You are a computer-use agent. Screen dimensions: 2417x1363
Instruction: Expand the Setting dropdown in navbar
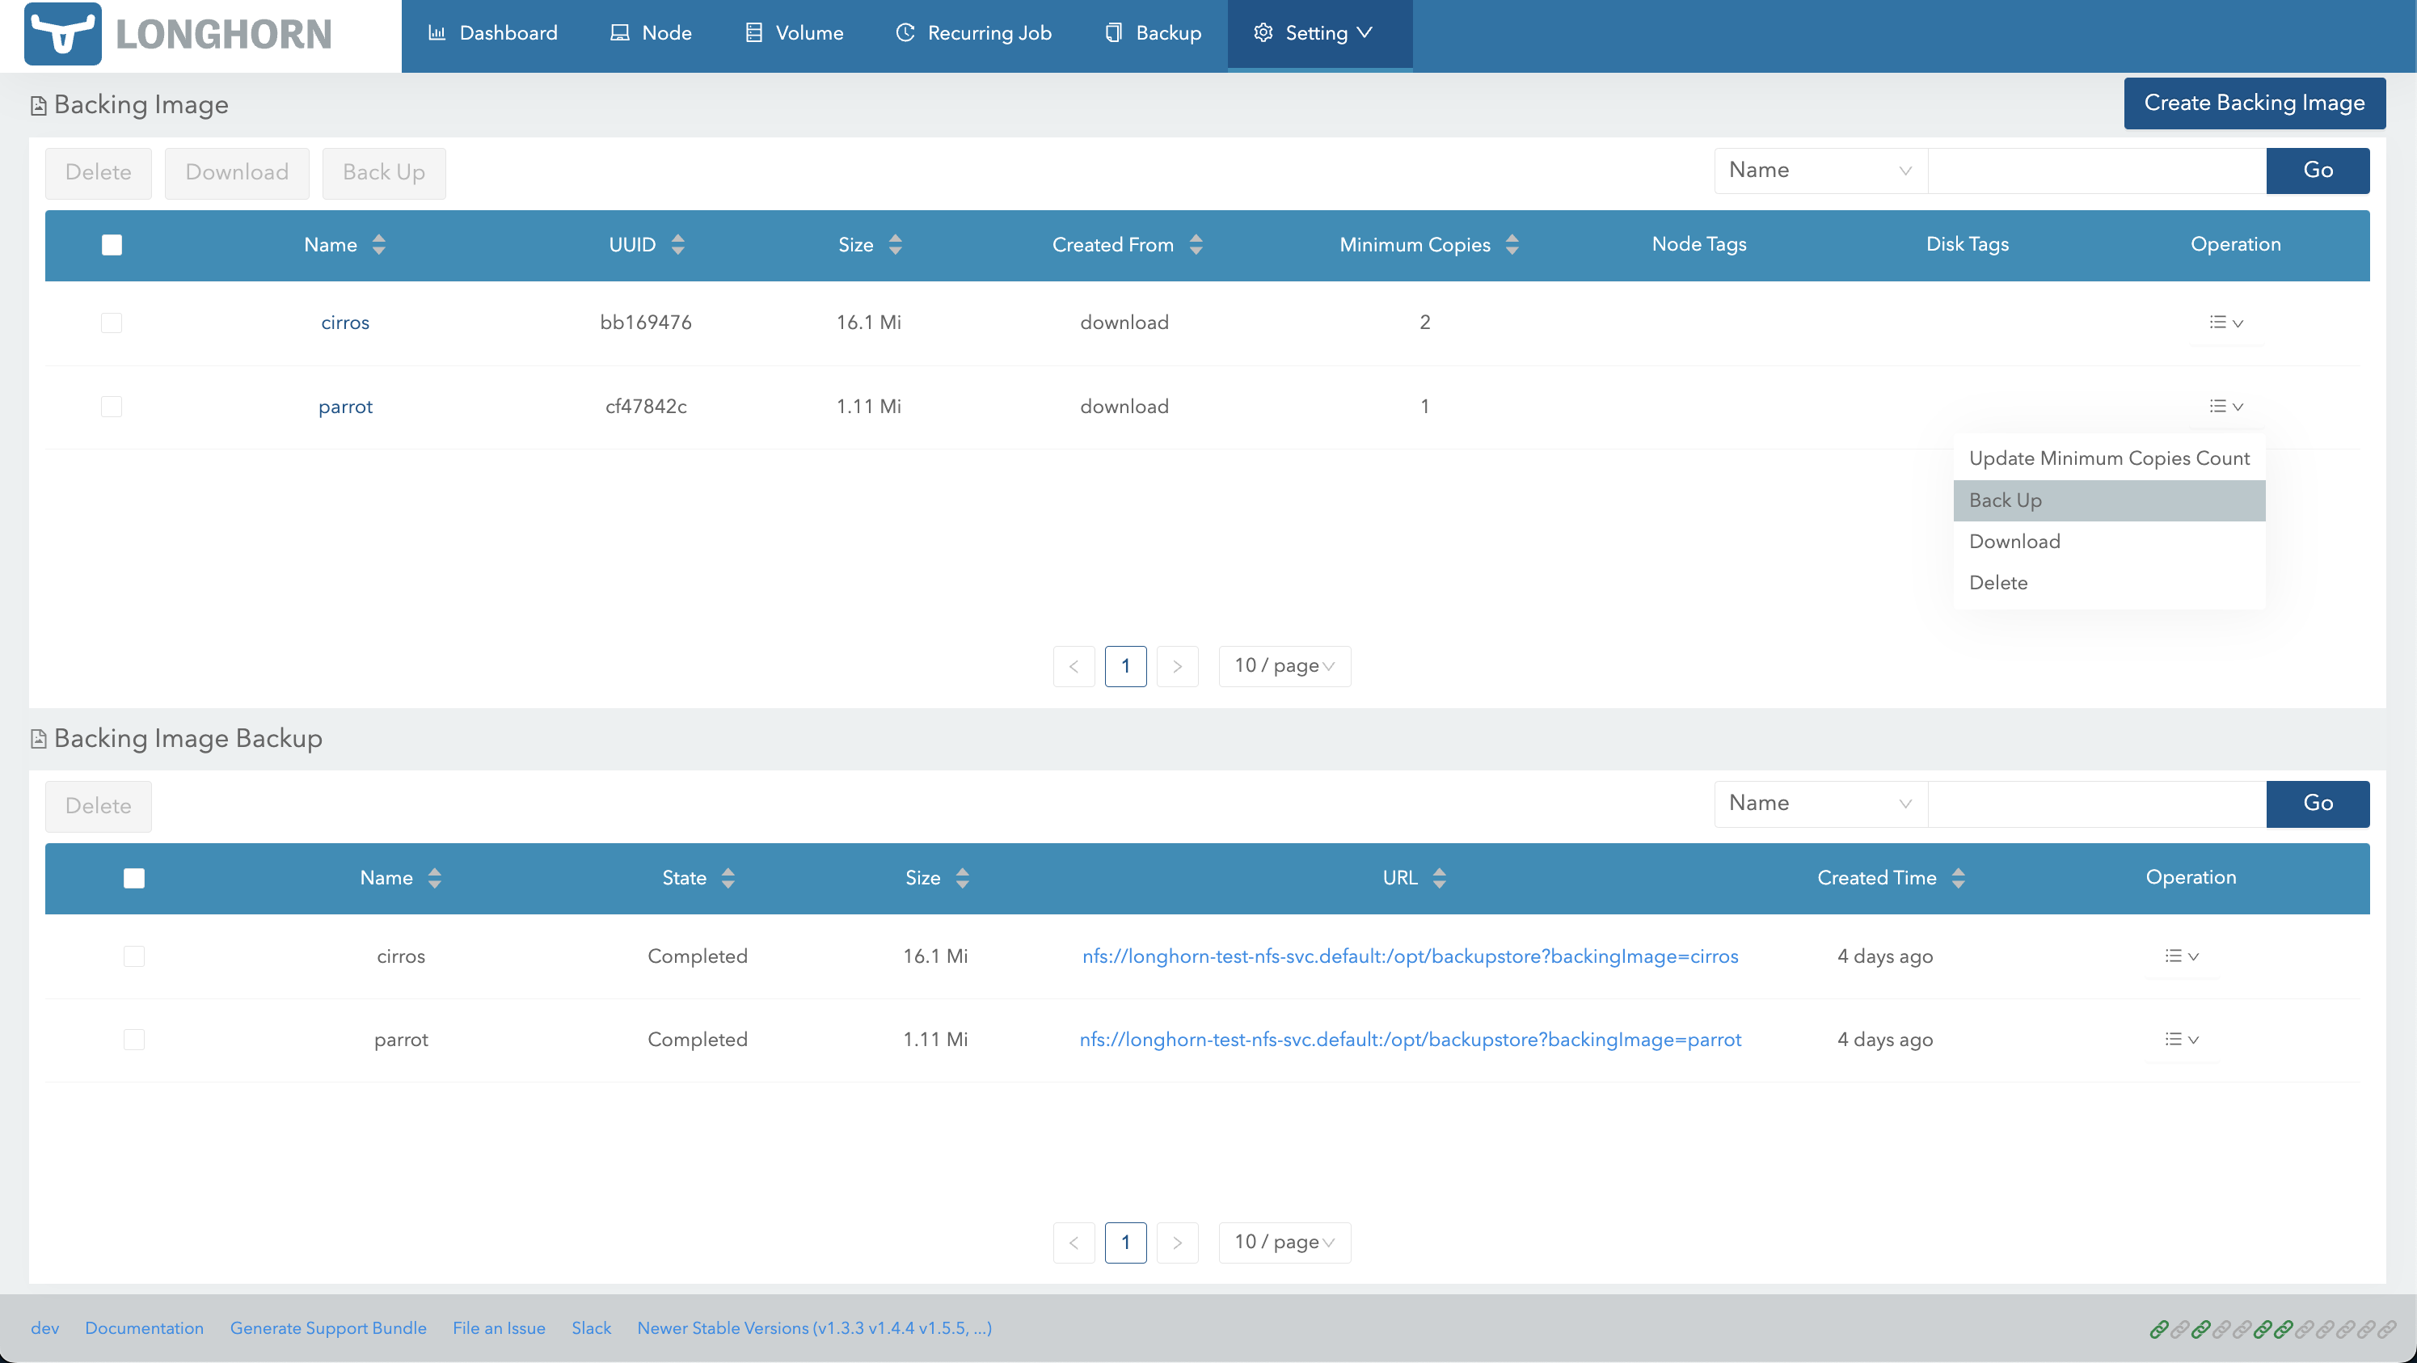[1314, 34]
